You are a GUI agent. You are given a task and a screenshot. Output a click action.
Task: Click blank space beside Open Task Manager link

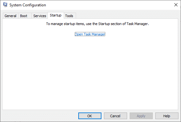[x=139, y=34]
